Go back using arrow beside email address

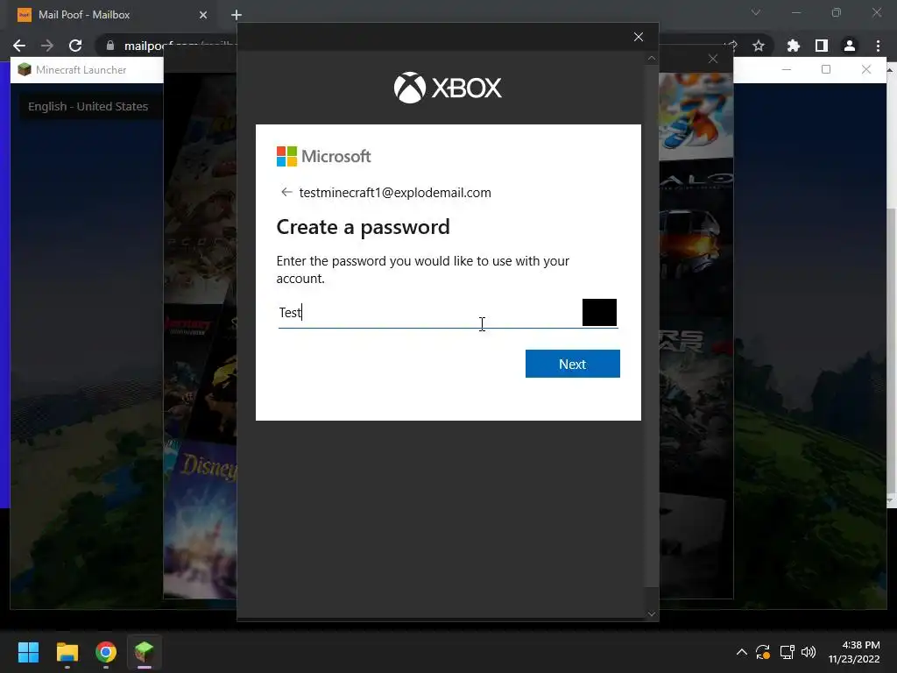(x=286, y=192)
